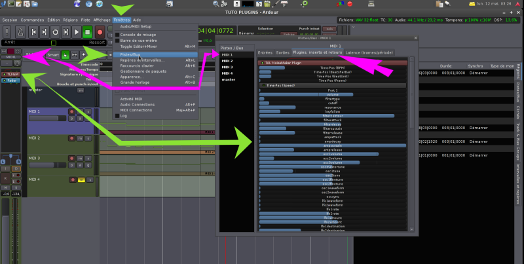The height and width of the screenshot is (264, 524).
Task: Mute the master bus track
Action: [81, 90]
